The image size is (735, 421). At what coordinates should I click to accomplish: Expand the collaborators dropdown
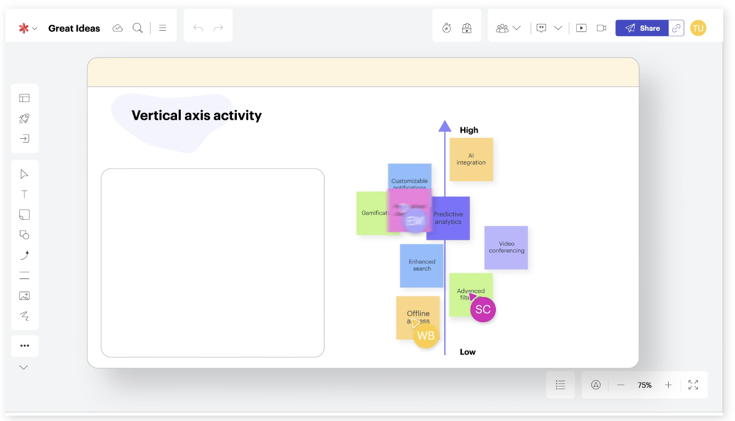516,28
